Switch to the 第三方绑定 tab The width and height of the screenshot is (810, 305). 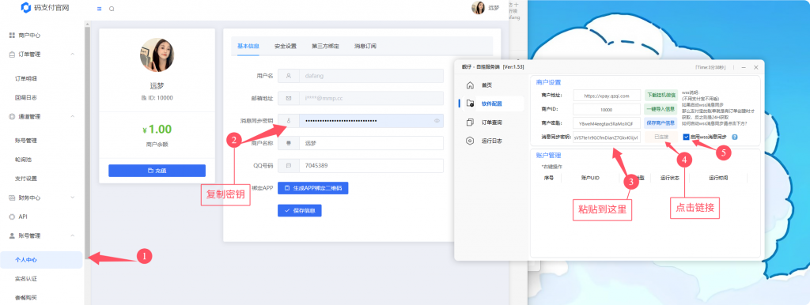pos(325,46)
